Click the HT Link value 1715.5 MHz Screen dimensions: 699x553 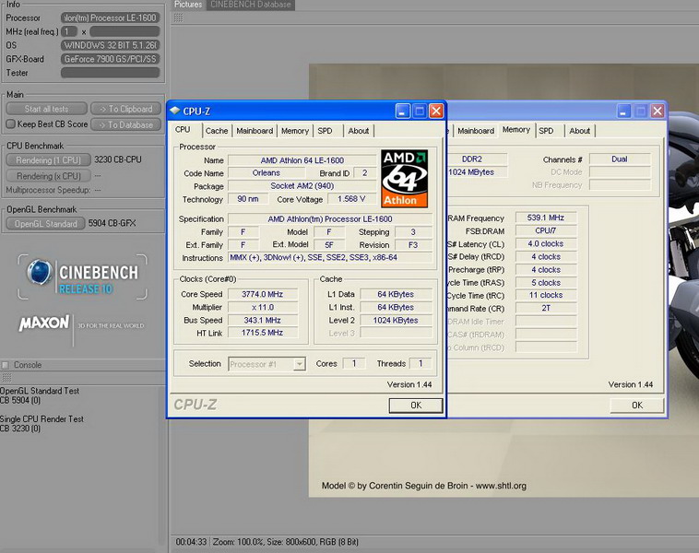click(262, 333)
